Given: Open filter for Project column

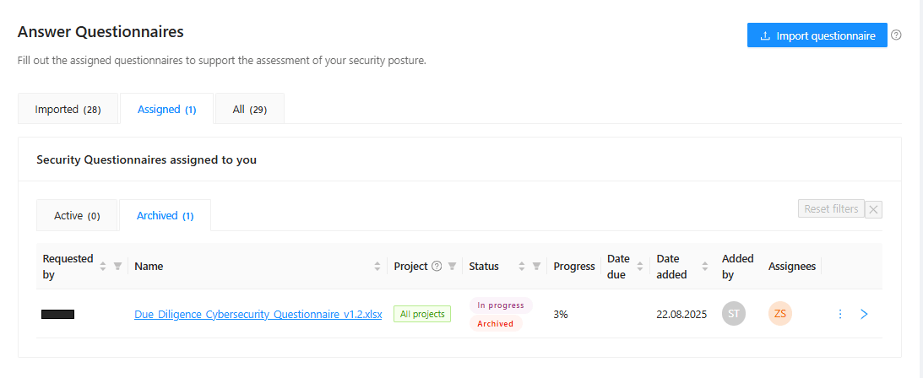Looking at the screenshot, I should point(452,267).
